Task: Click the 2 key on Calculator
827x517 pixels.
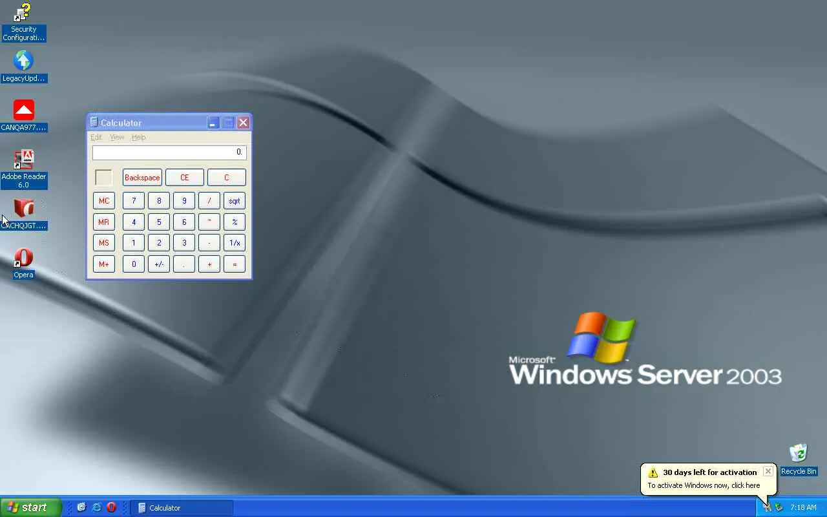Action: (159, 243)
